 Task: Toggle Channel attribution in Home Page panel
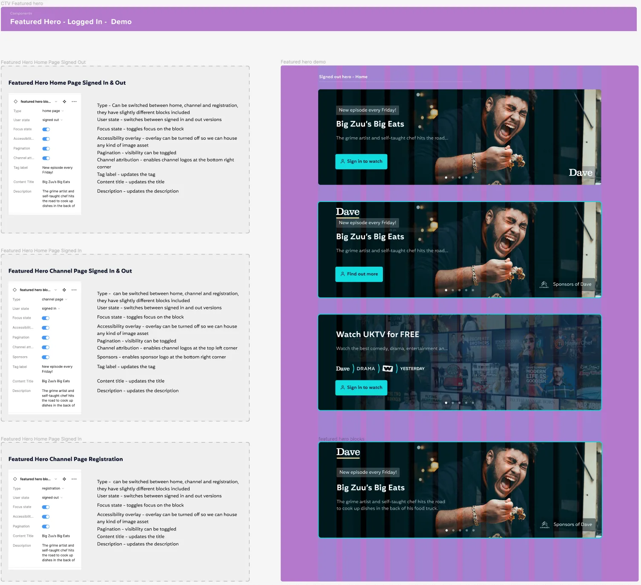point(46,158)
